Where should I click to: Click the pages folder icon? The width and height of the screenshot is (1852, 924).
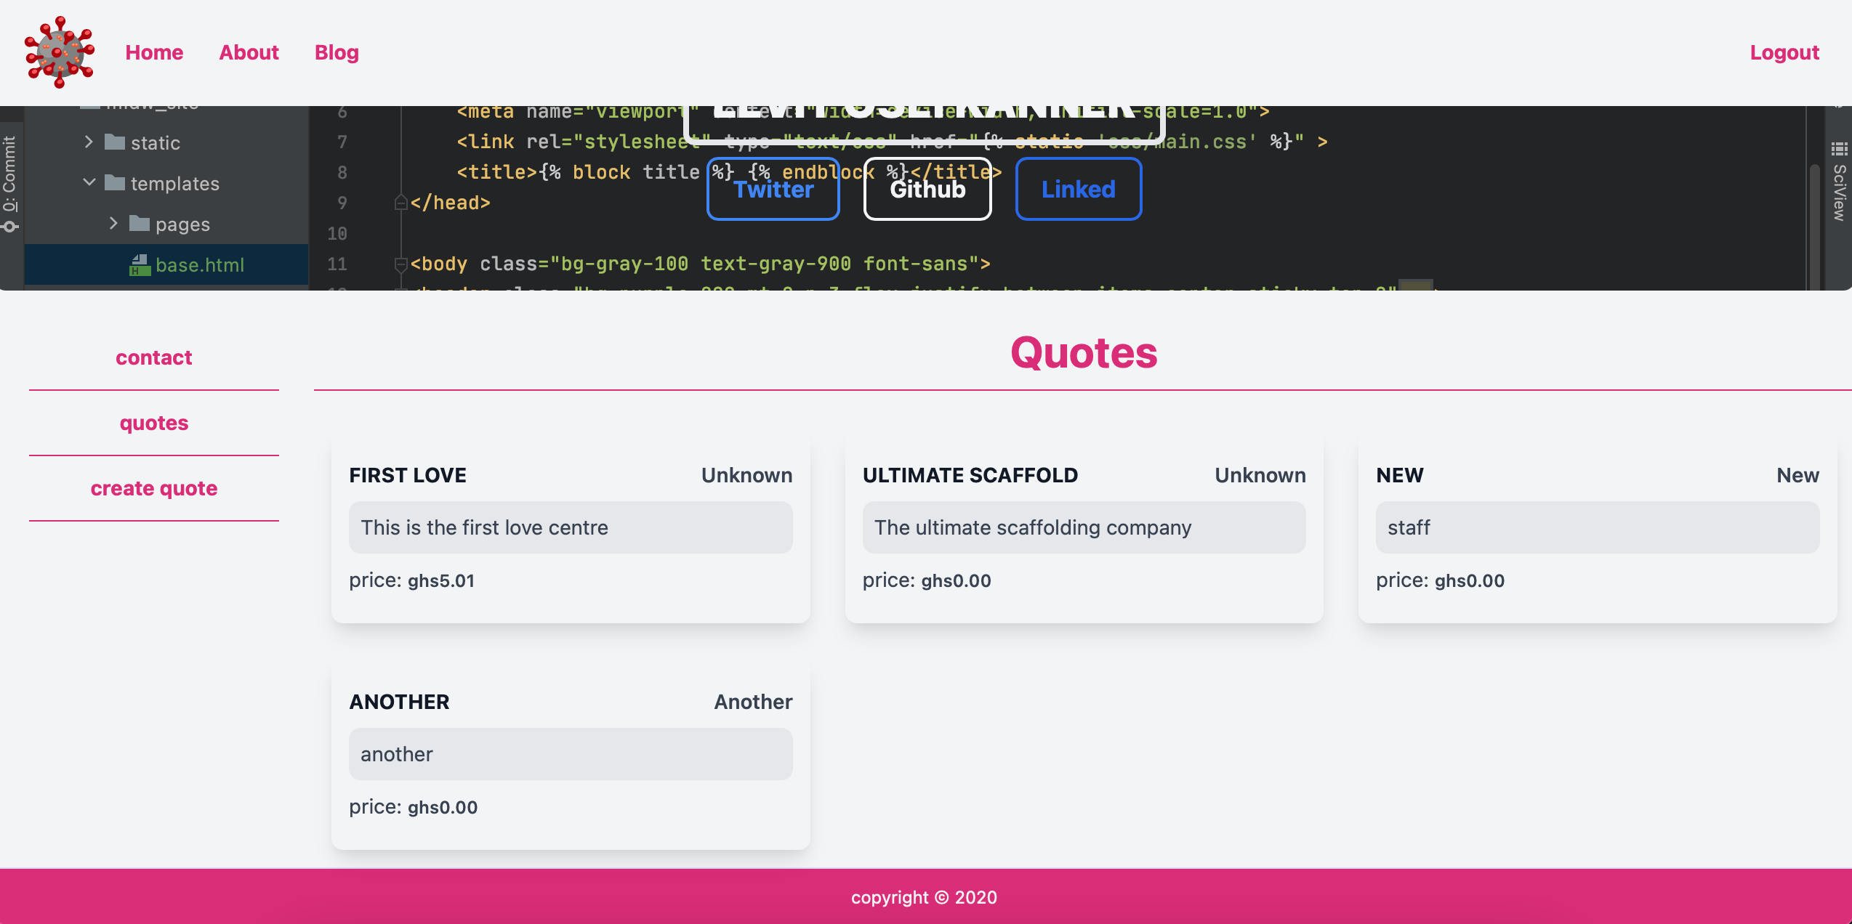139,224
